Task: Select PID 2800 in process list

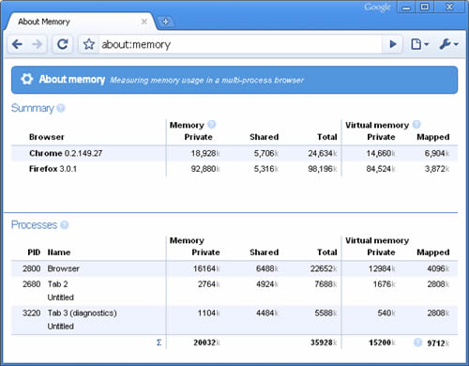Action: point(31,268)
